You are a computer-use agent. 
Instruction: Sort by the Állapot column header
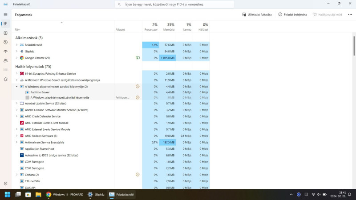tap(128, 27)
